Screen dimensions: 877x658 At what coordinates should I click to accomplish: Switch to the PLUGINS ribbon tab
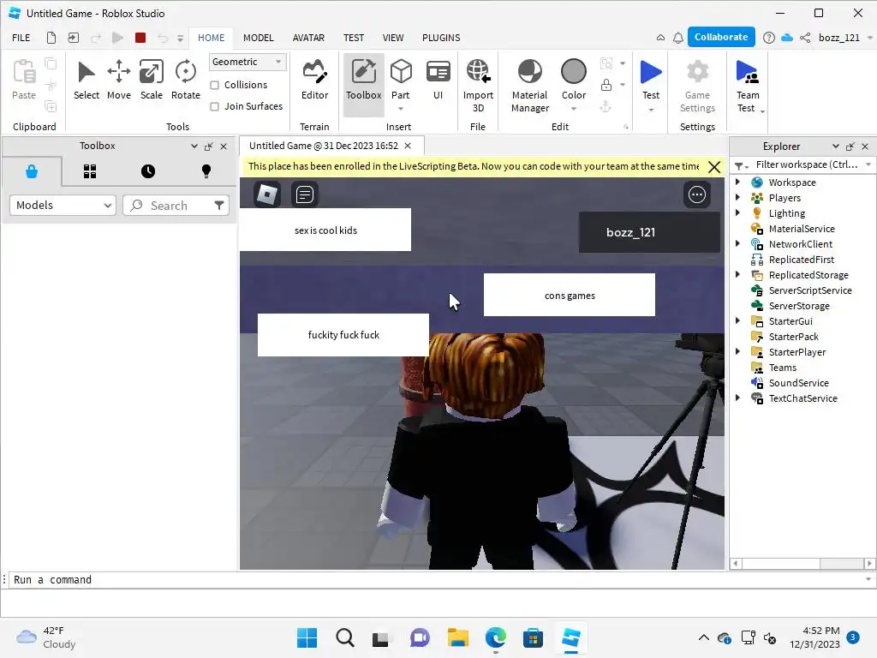click(441, 38)
